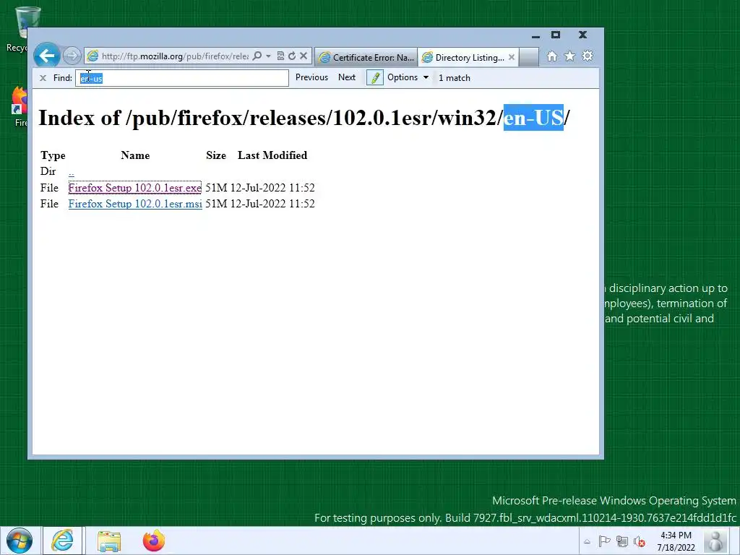The height and width of the screenshot is (555, 740).
Task: Click the Find text input field
Action: tap(181, 78)
